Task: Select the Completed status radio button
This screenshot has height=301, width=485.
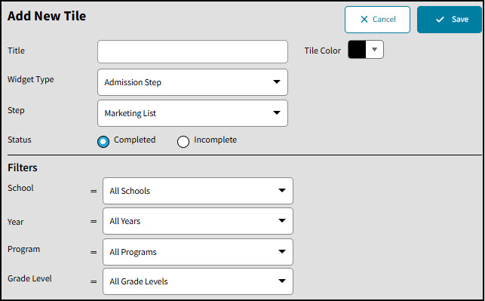Action: pyautogui.click(x=103, y=142)
